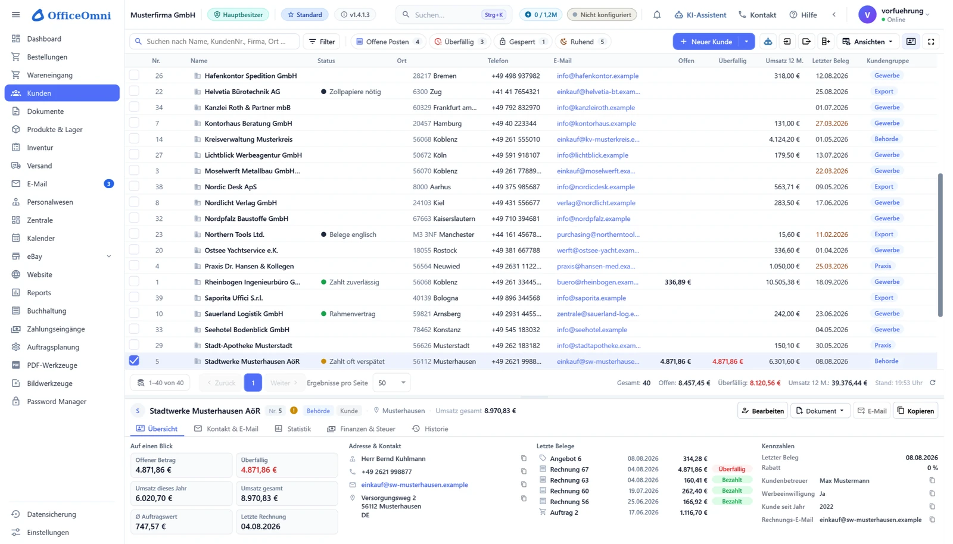Refresh the list via the reload icon next to Stand 19:53 Uhr
953x544 pixels.
pos(933,383)
